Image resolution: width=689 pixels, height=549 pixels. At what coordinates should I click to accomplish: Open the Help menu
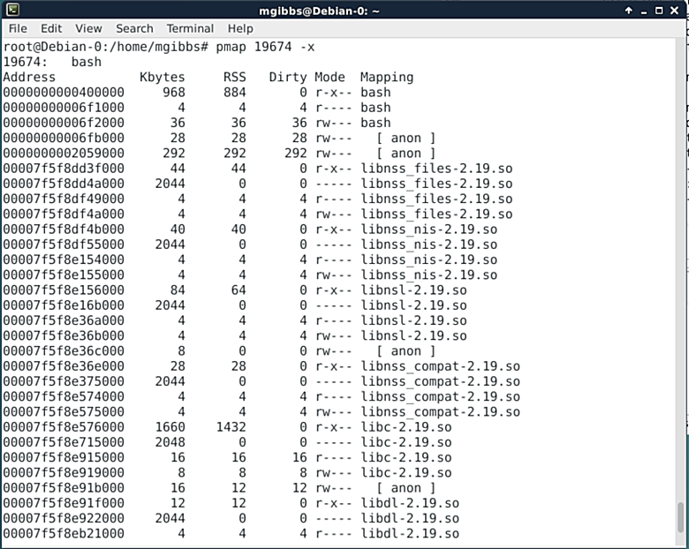[240, 28]
